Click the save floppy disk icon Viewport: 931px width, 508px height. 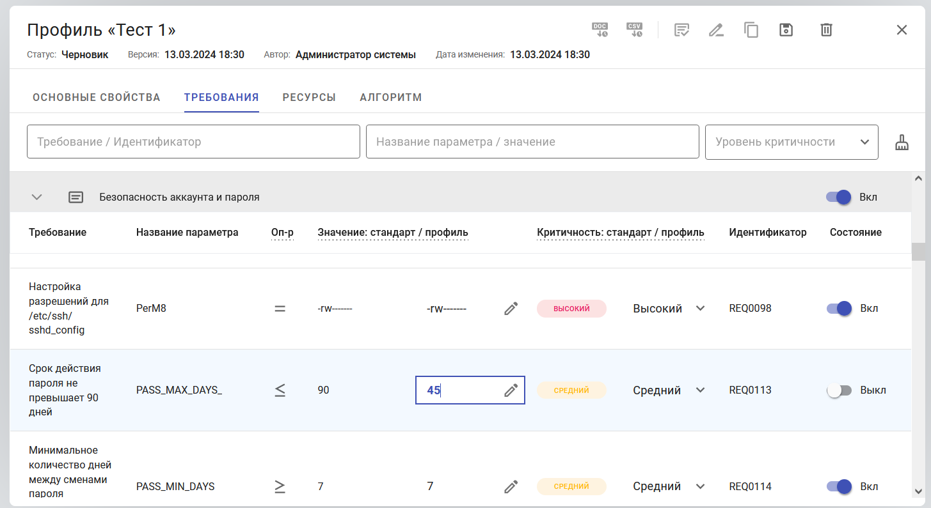point(786,30)
